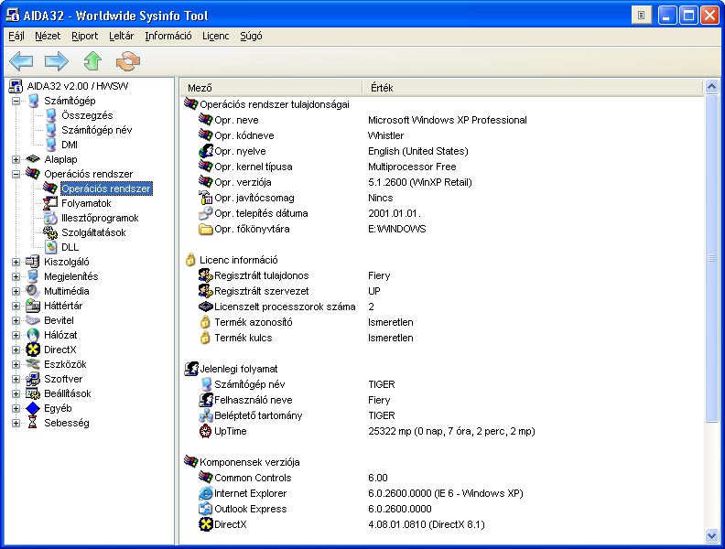Click the Beállítások settings icon

click(33, 393)
